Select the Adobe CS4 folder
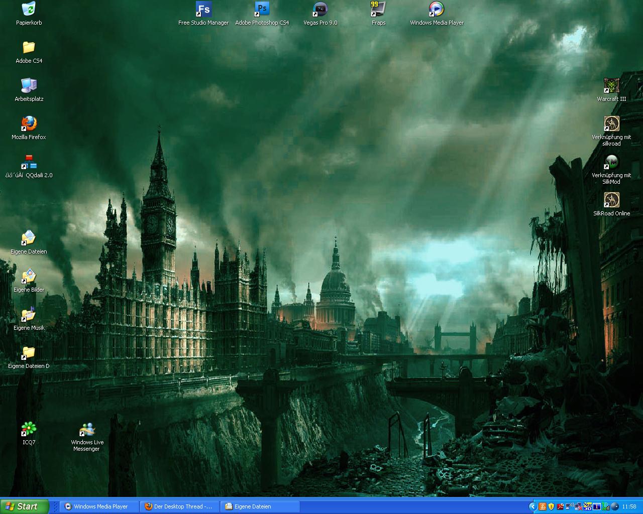Viewport: 643px width, 514px height. (29, 47)
